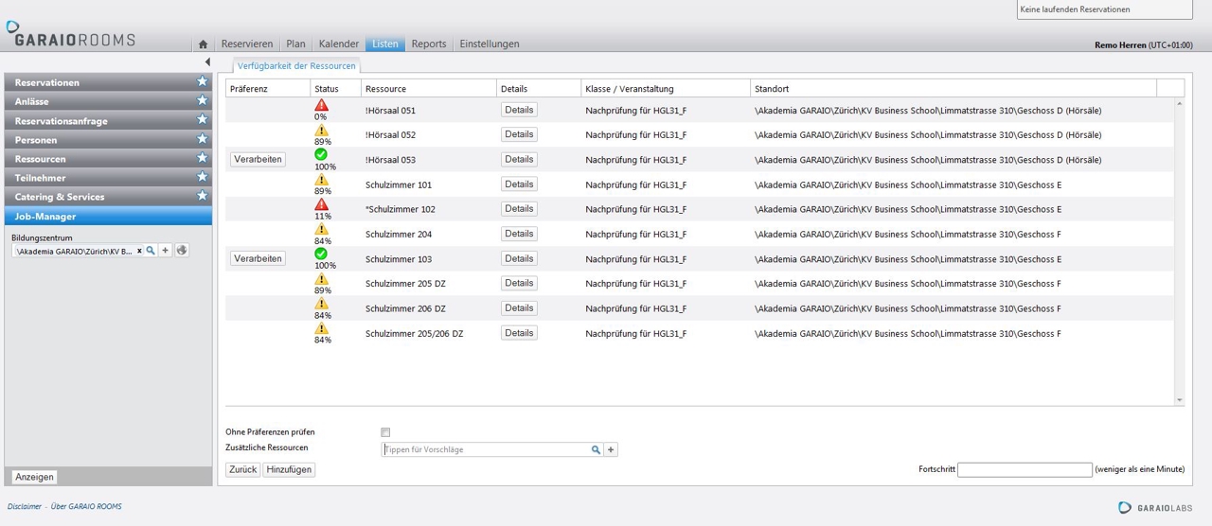Click the star icon beside Catering & Services
This screenshot has width=1212, height=526.
(202, 196)
